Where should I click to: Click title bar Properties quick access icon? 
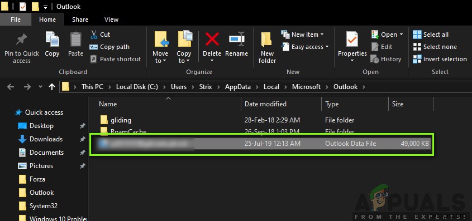(22, 6)
